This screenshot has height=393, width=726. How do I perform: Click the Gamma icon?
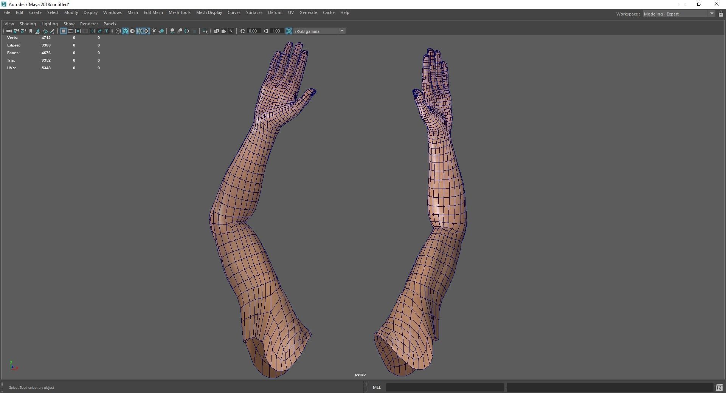(x=266, y=31)
